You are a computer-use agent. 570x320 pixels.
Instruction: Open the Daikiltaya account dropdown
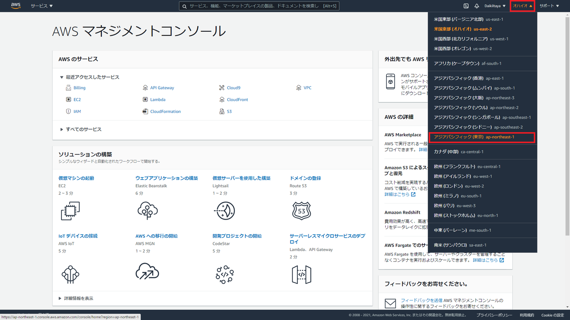tap(495, 6)
